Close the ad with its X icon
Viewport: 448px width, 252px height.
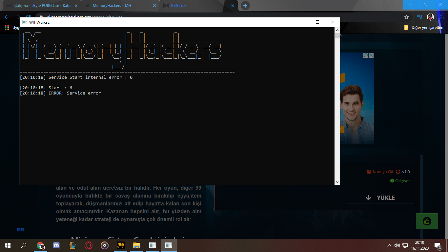371,55
